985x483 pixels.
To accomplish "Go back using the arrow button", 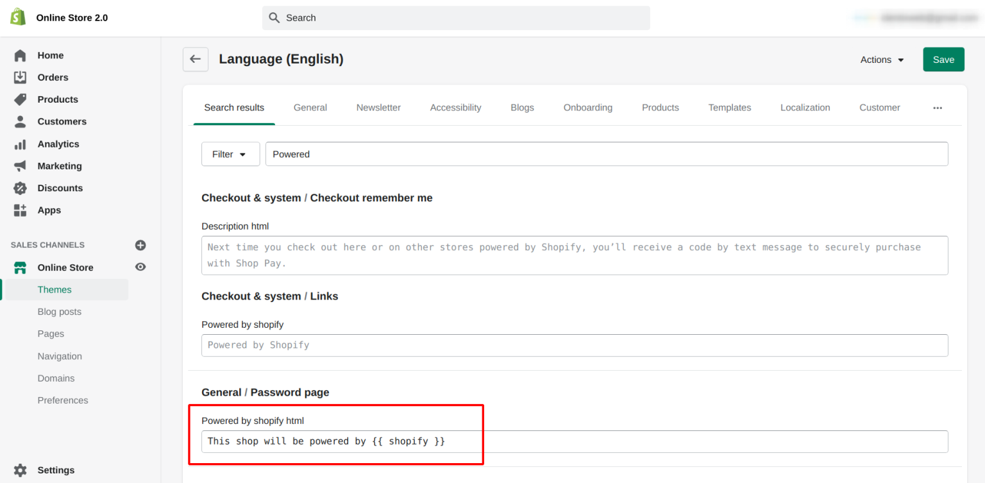I will (x=196, y=59).
